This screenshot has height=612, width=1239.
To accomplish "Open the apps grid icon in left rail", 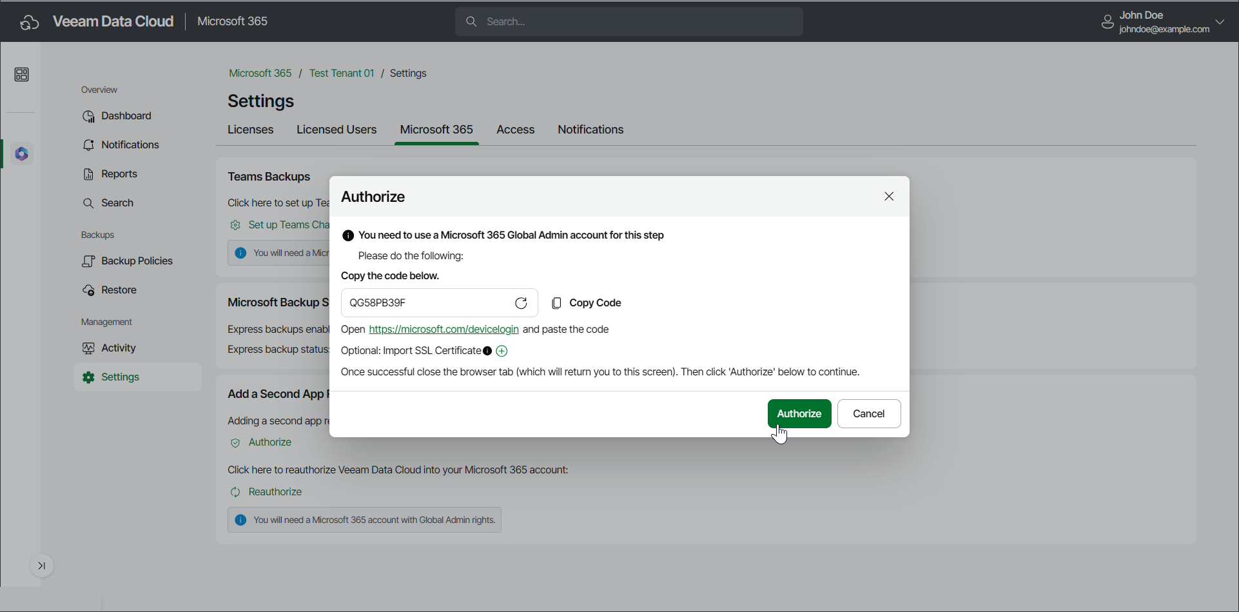I will 21,75.
